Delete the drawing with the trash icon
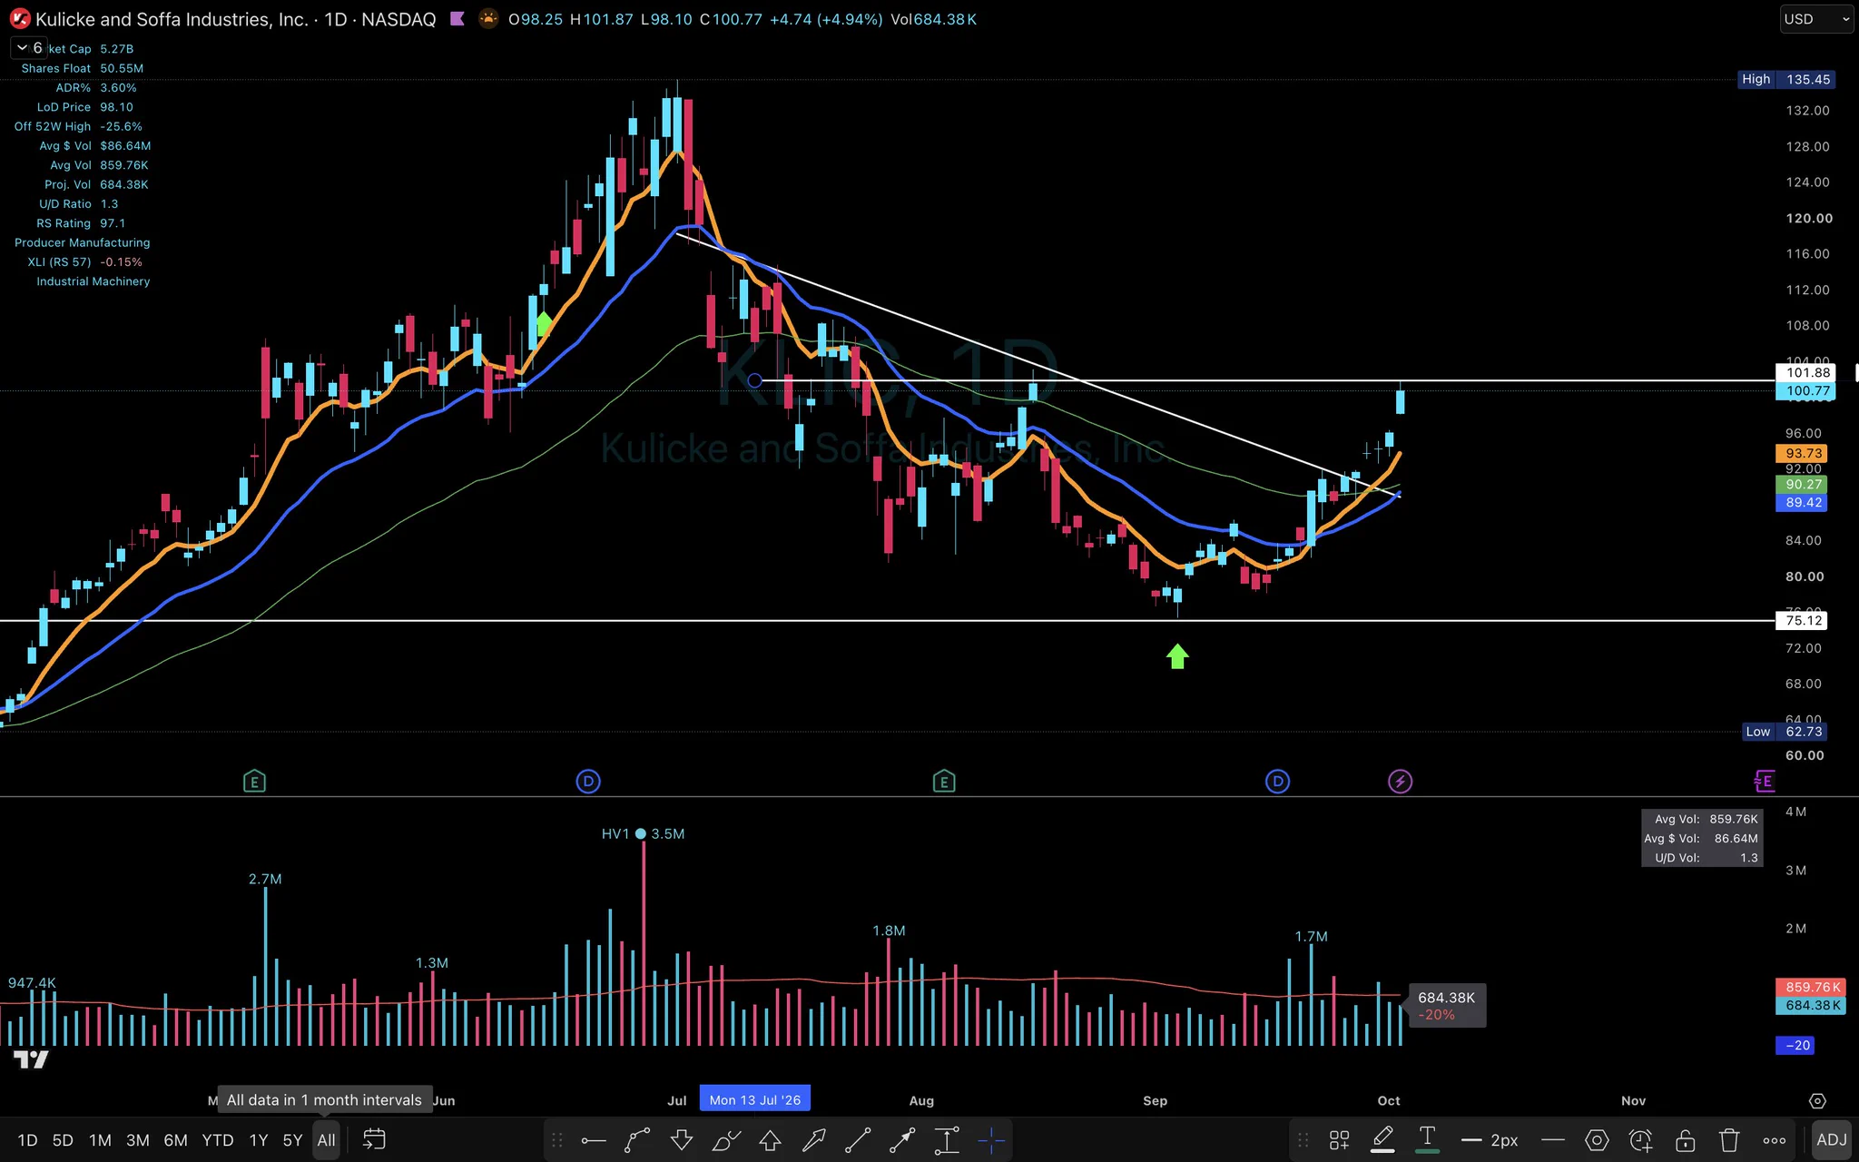The image size is (1859, 1162). [1729, 1140]
